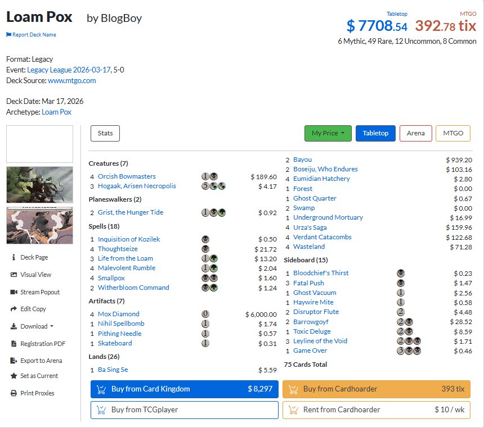Select Visual View in sidebar
Viewport: 484px width, 428px height.
36,275
